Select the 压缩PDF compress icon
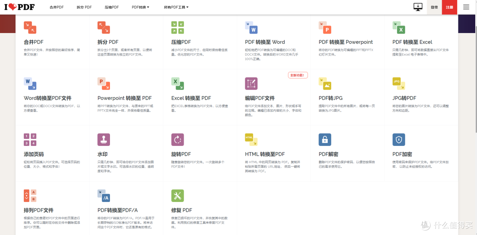Viewport: 477px width, 235px height. click(x=178, y=27)
